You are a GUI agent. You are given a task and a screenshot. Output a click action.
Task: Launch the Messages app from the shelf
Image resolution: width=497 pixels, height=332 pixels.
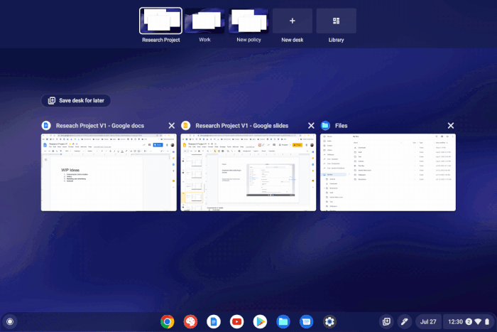click(306, 321)
